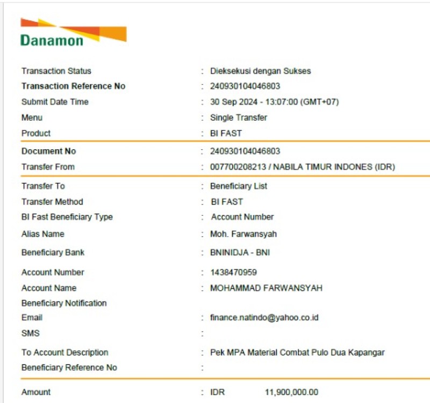The width and height of the screenshot is (430, 403).
Task: Click the Transfer Method label
Action: pyautogui.click(x=52, y=202)
